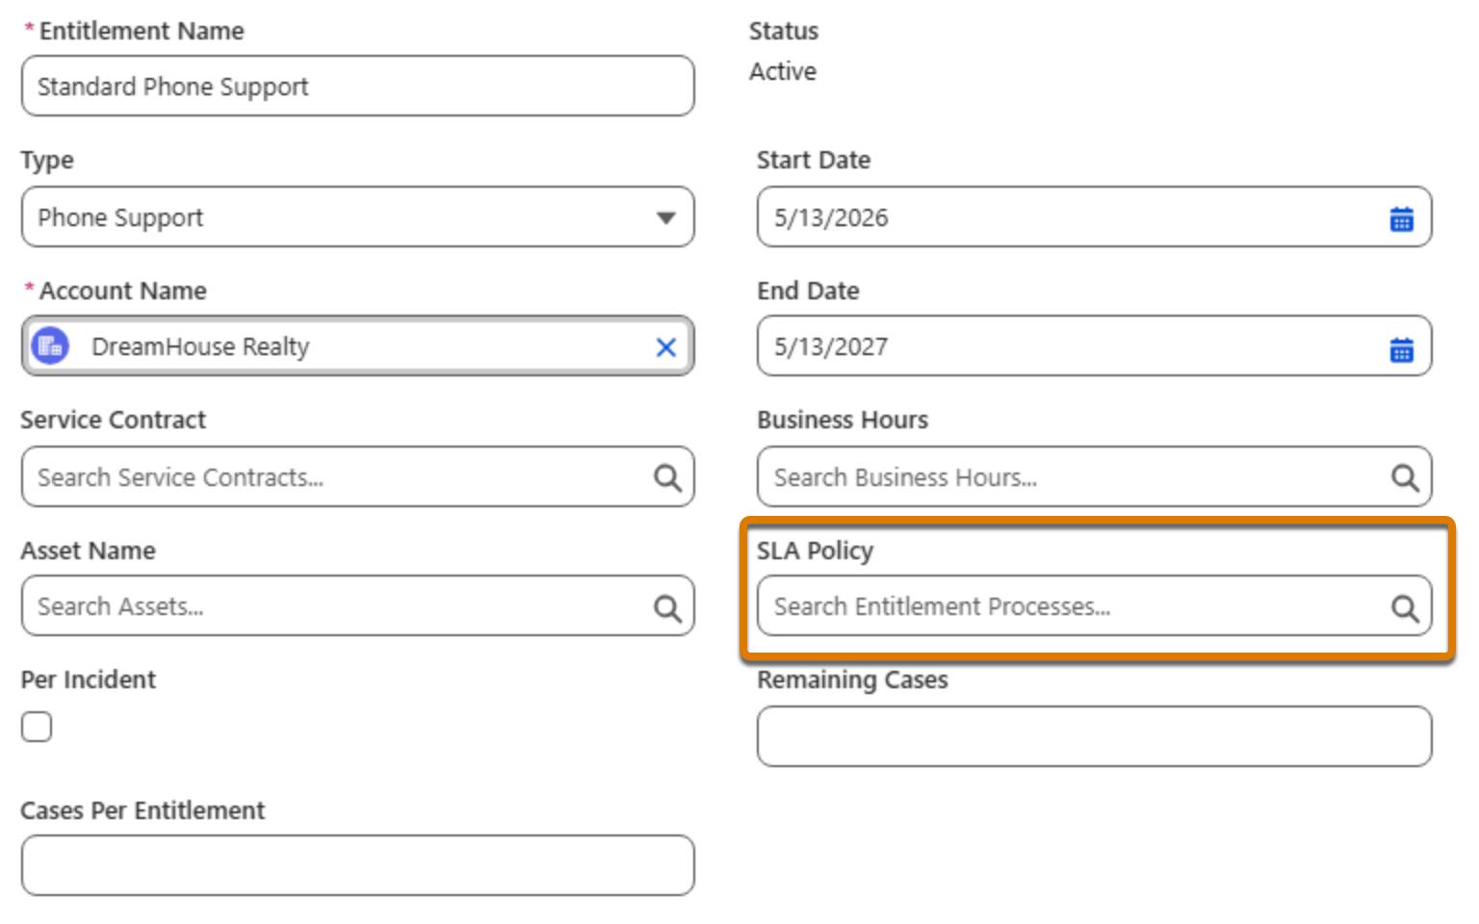Image resolution: width=1479 pixels, height=924 pixels.
Task: Click the DreamHouse Realty account icon
Action: (x=50, y=346)
